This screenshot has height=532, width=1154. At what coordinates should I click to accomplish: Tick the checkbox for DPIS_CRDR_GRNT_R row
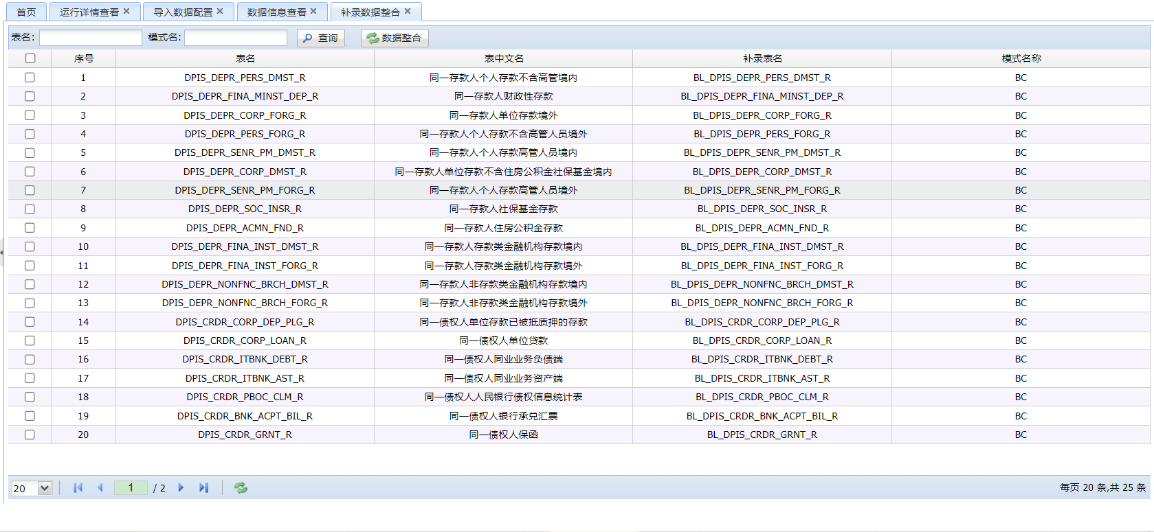30,435
